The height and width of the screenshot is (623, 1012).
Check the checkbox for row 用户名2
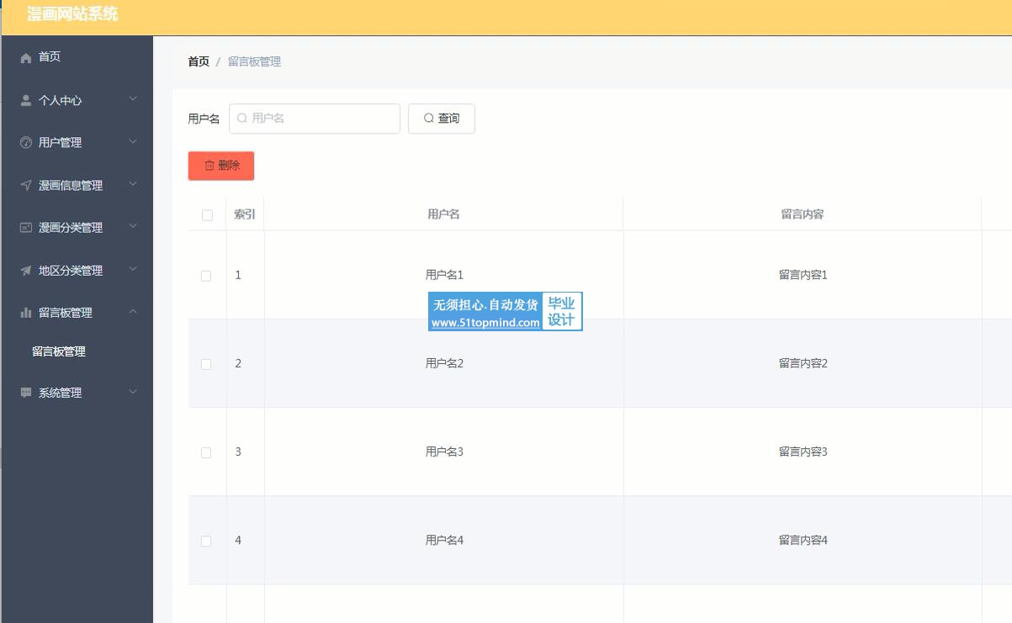[206, 364]
